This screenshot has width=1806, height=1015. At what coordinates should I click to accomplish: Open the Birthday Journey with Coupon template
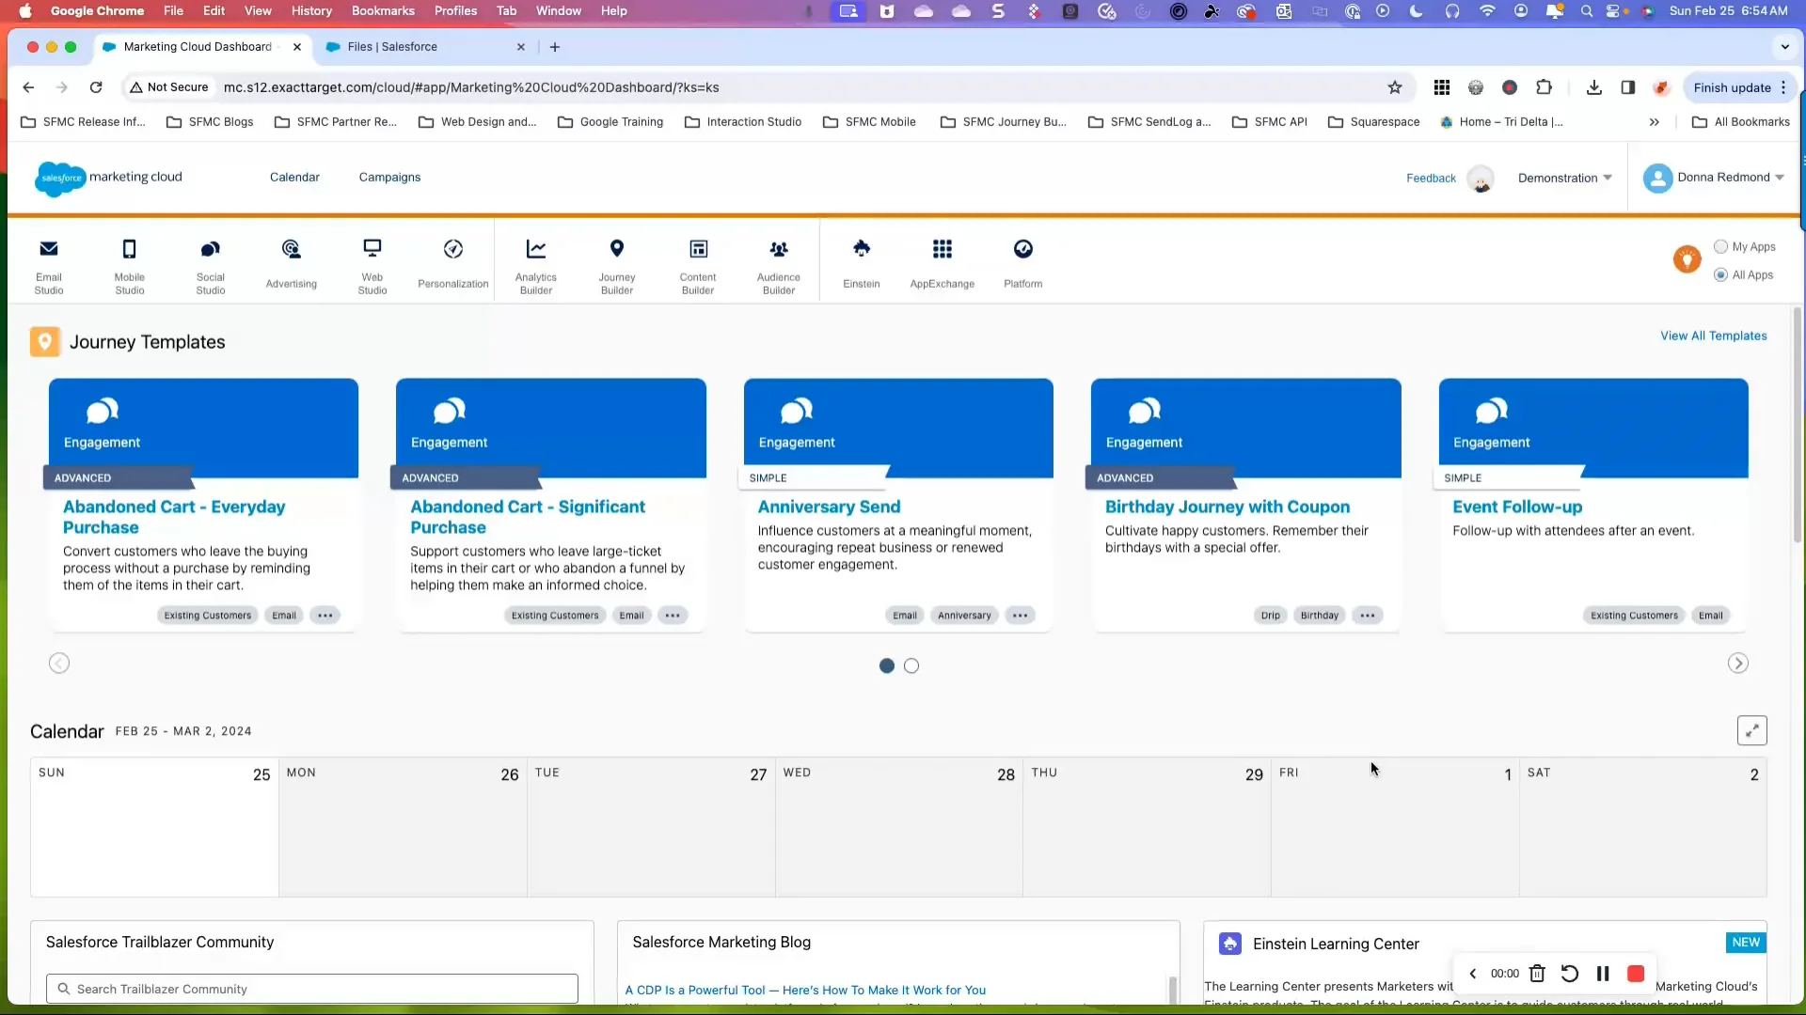1227,507
